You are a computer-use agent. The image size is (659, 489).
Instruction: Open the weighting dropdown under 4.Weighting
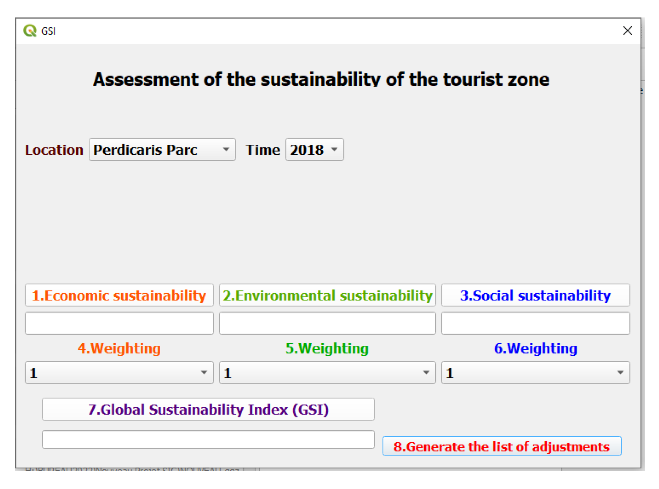click(x=119, y=373)
